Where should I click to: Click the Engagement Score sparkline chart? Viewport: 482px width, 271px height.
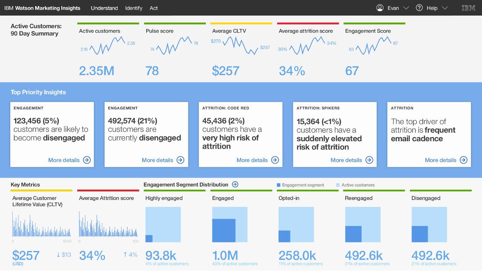[373, 45]
